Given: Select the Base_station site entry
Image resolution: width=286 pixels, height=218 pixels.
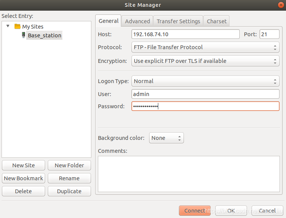Looking at the screenshot, I should coord(44,35).
